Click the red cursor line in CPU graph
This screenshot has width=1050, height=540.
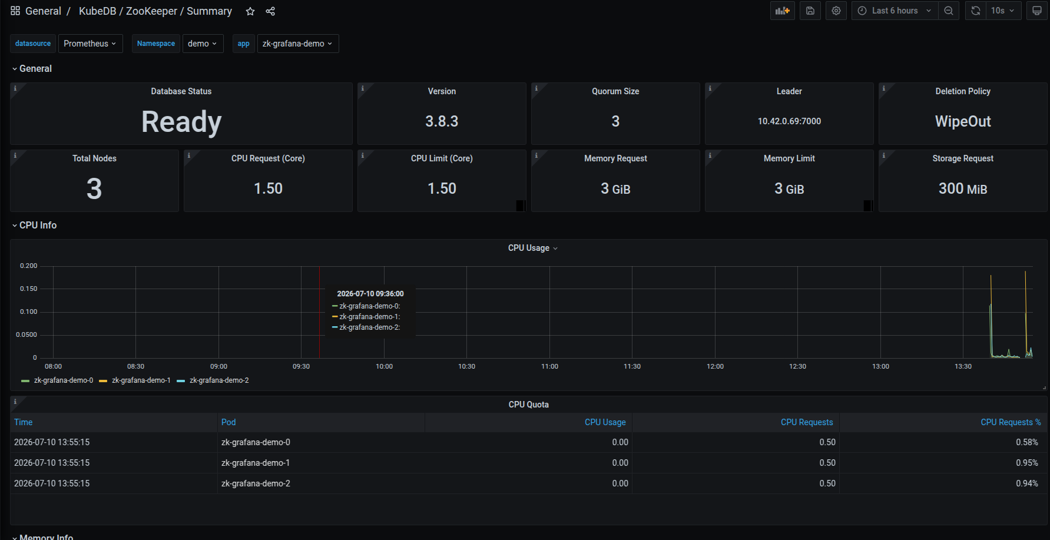click(x=320, y=312)
